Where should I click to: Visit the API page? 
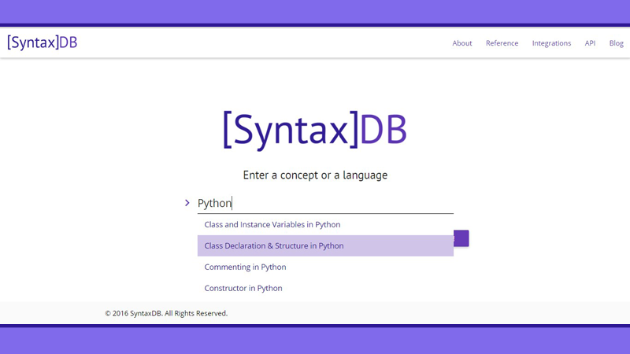(x=590, y=43)
